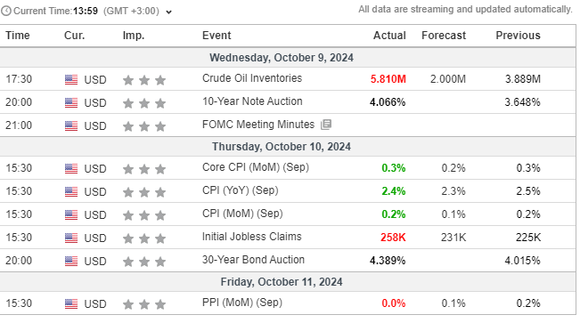Open the Initial Jobless Claims event
This screenshot has height=323, width=580.
pos(251,237)
